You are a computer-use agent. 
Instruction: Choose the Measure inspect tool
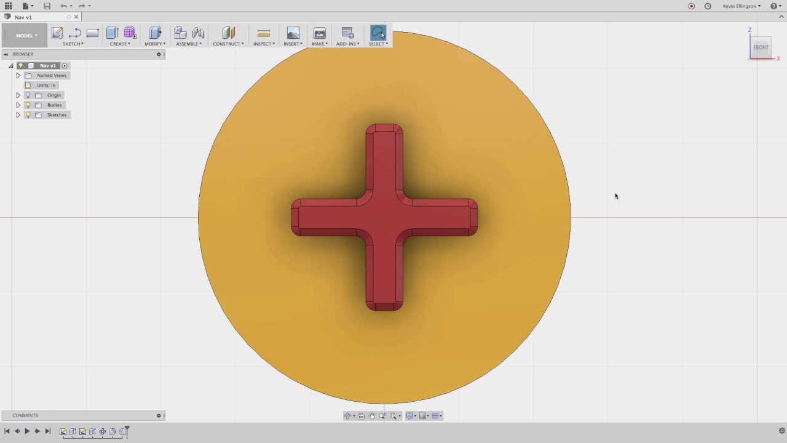(264, 33)
